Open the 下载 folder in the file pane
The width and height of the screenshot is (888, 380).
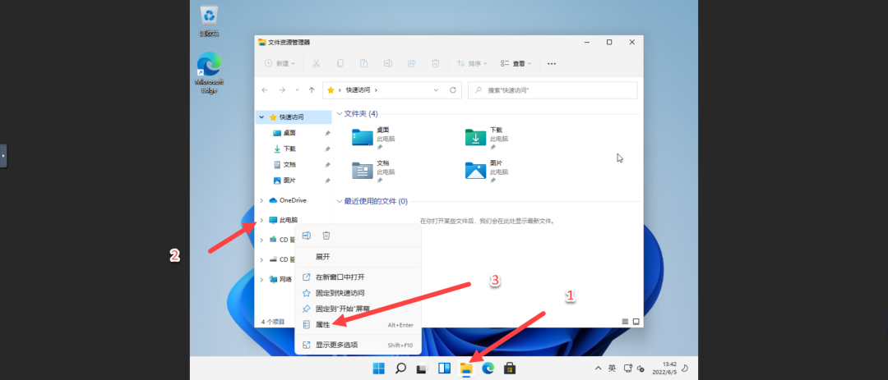[x=476, y=137]
